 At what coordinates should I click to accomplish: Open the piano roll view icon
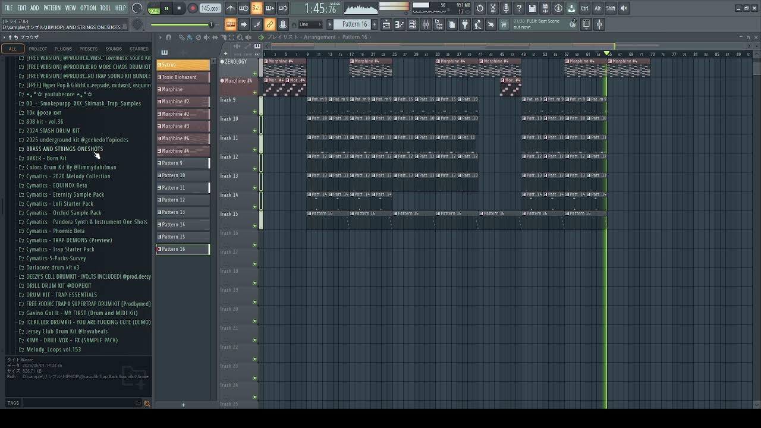click(400, 24)
